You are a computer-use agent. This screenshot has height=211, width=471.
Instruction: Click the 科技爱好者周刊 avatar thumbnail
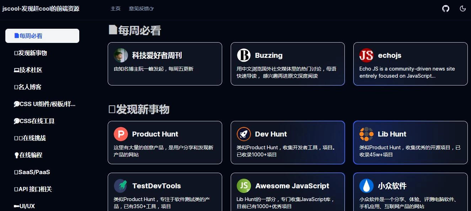tap(121, 55)
